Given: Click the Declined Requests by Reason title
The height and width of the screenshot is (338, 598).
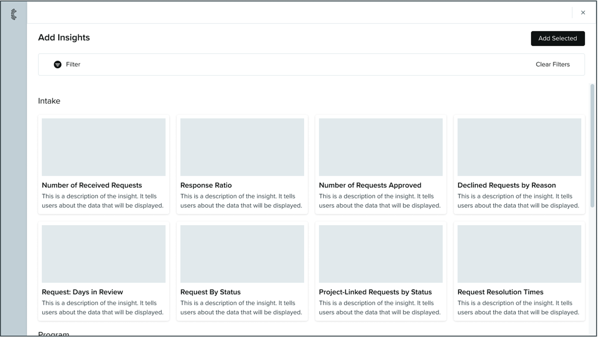Looking at the screenshot, I should coord(506,185).
